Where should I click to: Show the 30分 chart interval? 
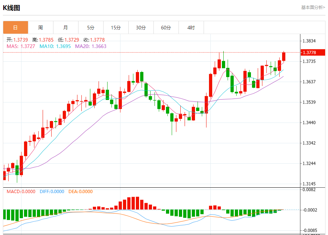141,28
